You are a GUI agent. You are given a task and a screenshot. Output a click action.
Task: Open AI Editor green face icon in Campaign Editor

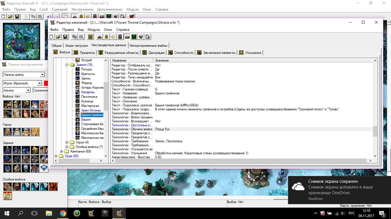(x=134, y=36)
